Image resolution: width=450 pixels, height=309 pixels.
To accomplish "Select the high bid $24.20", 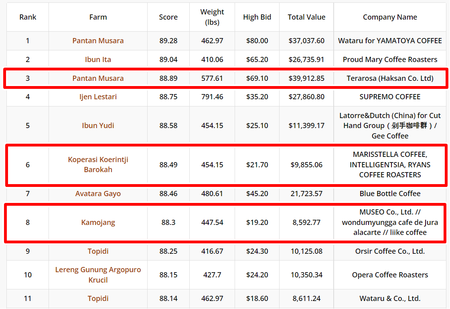I will click(x=257, y=275).
